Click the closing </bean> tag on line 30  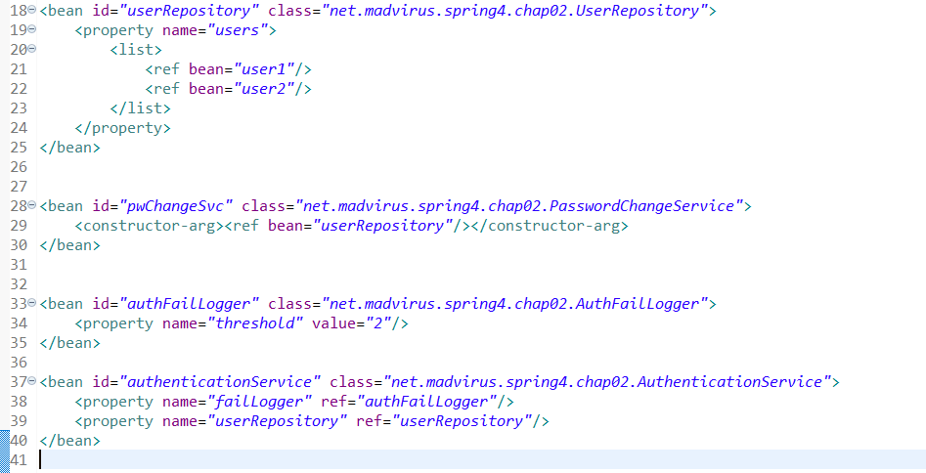coord(69,245)
